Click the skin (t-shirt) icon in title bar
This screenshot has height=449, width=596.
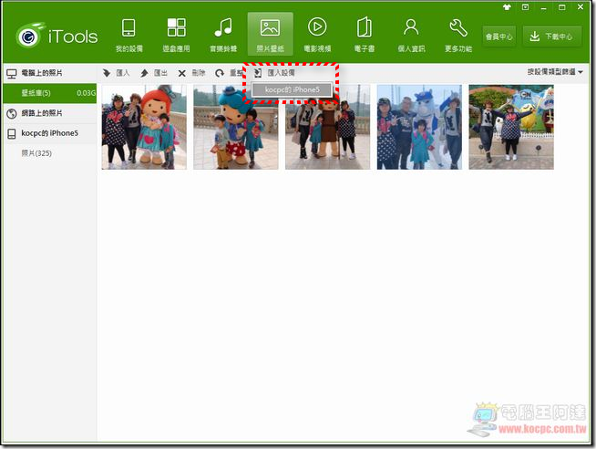[x=507, y=7]
